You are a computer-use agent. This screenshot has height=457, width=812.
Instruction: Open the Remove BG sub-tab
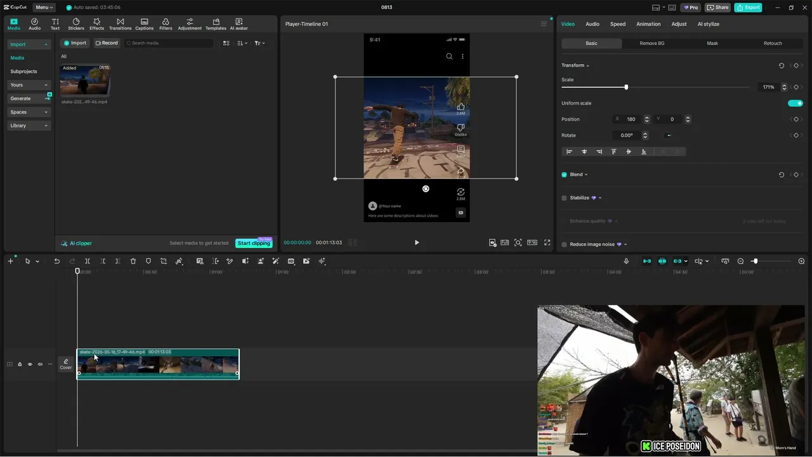(x=652, y=43)
